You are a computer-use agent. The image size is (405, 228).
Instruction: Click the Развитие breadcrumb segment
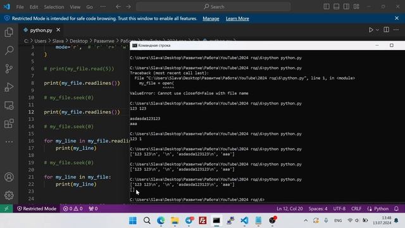pos(104,41)
